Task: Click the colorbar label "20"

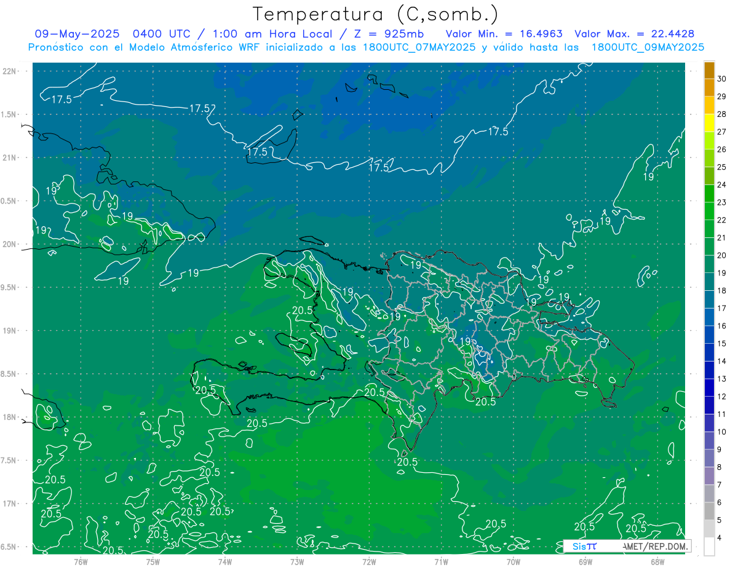Action: [x=722, y=255]
